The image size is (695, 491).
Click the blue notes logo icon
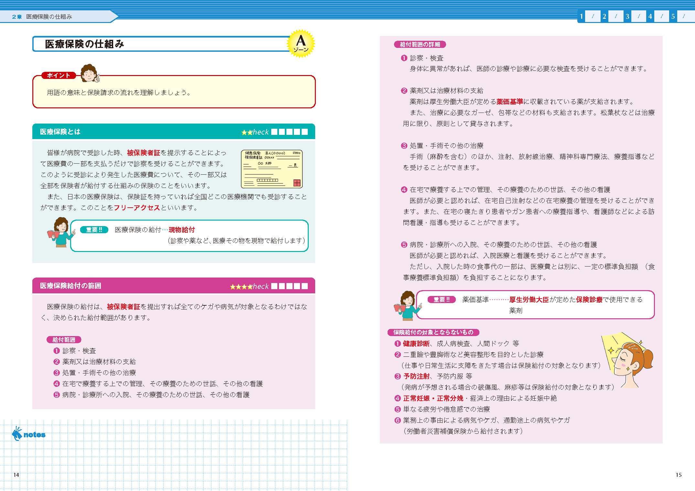click(x=28, y=433)
